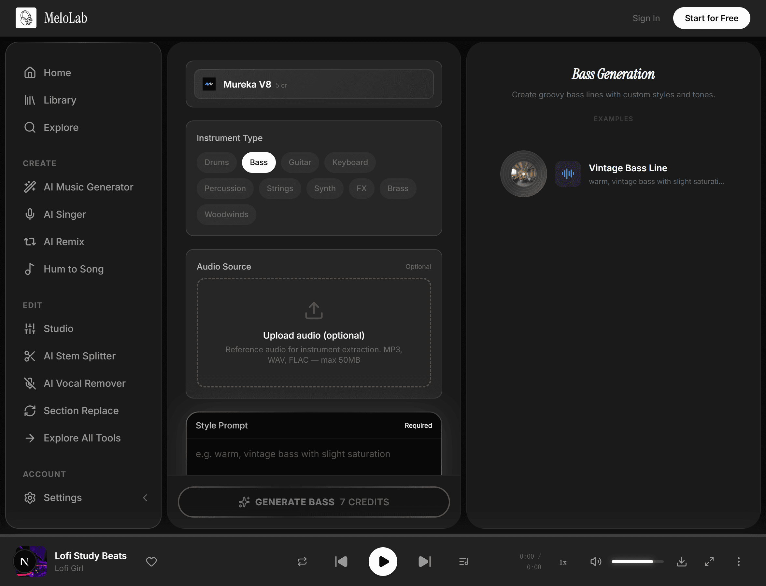Toggle repeat in the player

[302, 562]
